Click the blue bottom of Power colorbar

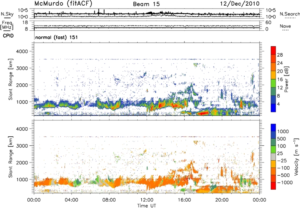coord(273,108)
